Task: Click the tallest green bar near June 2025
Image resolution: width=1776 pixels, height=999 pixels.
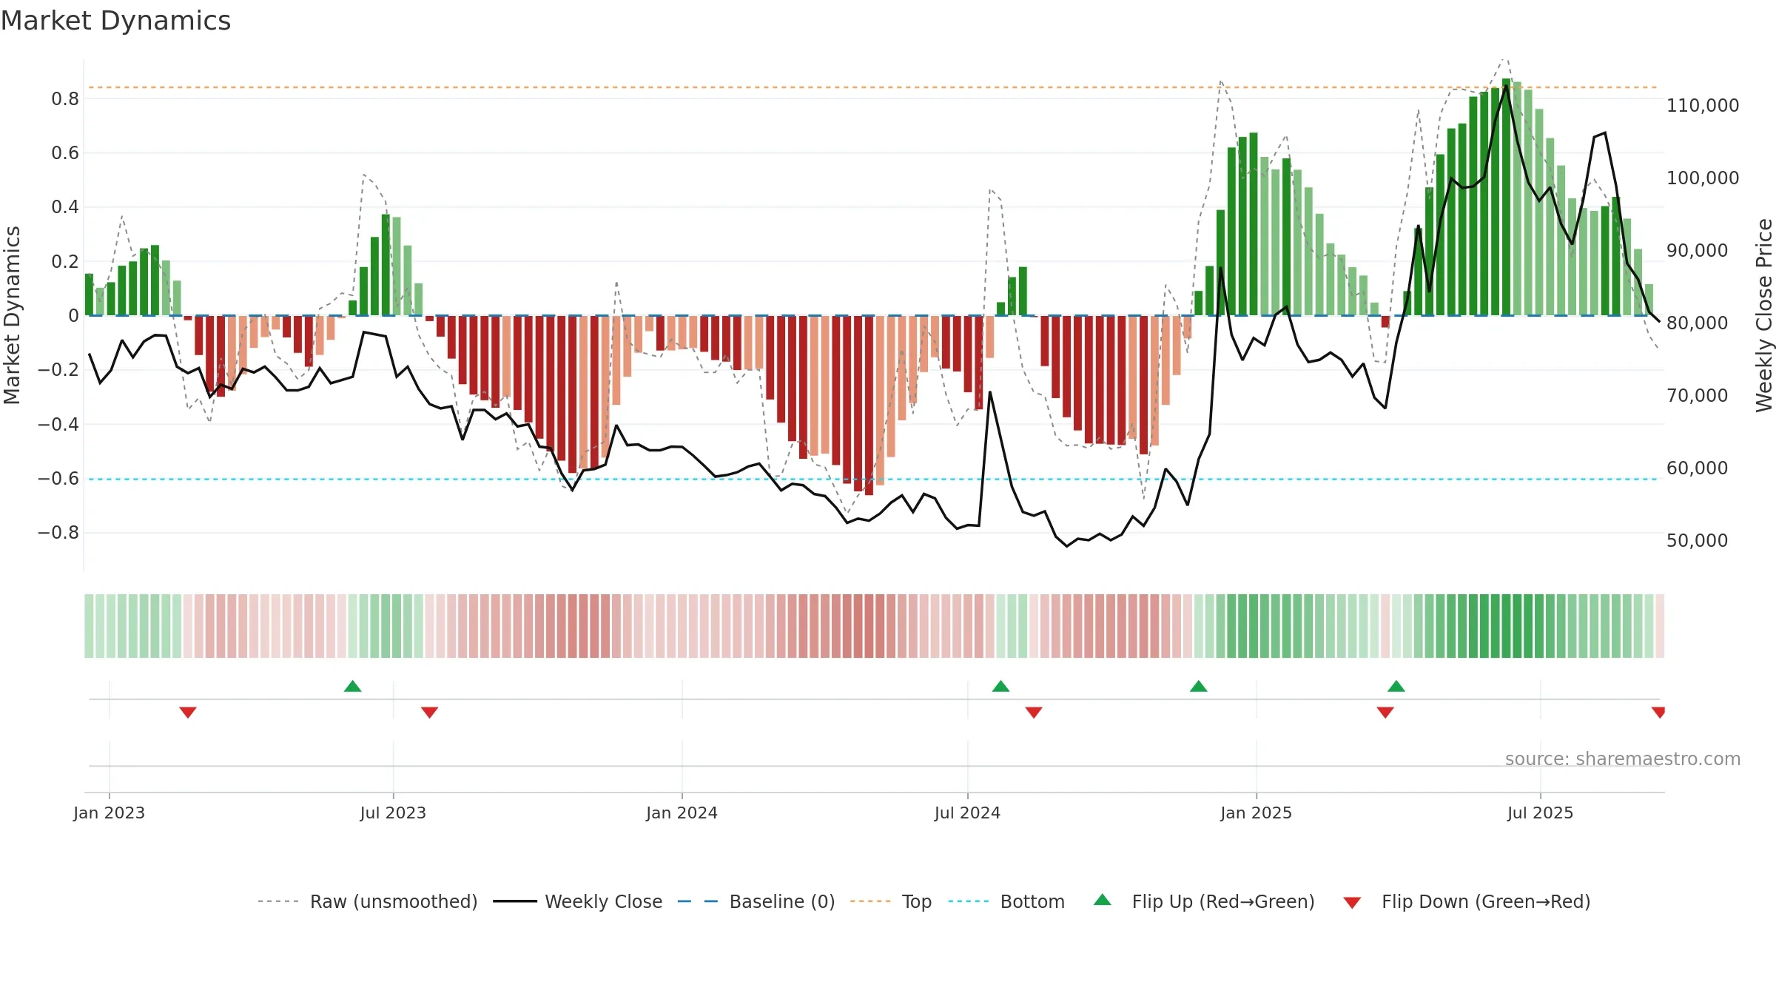Action: 1507,197
